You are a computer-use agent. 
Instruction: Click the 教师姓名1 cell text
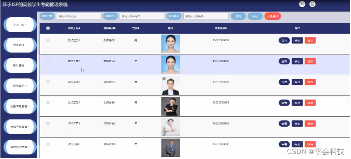click(x=110, y=40)
